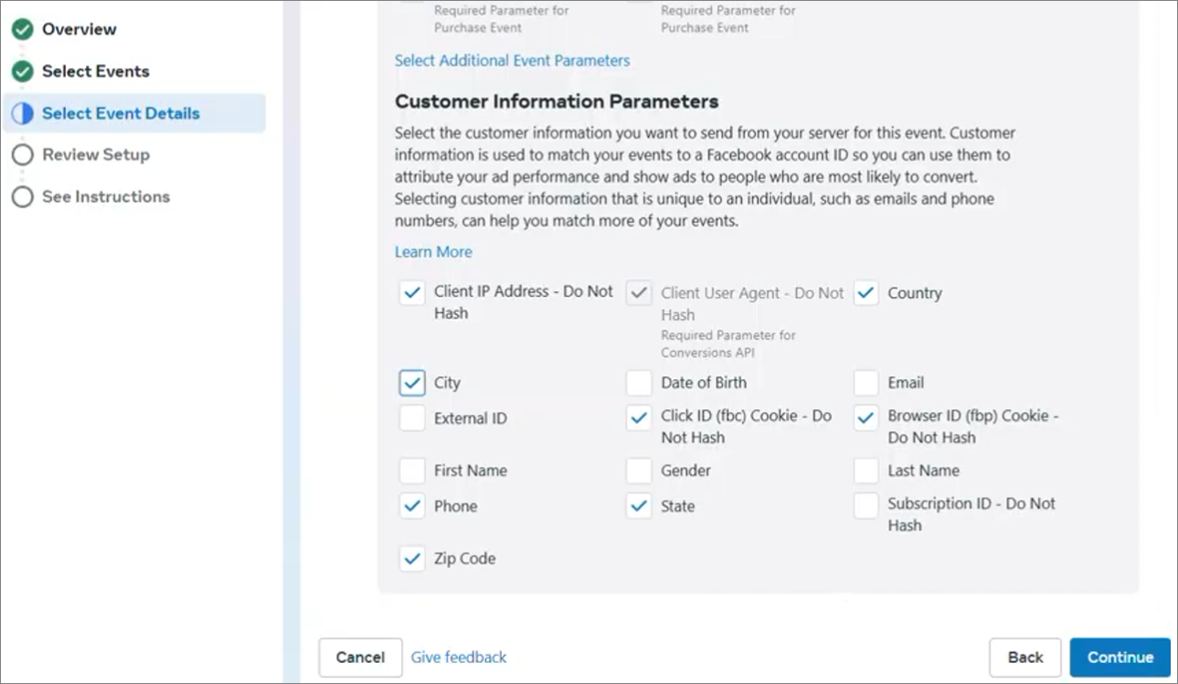The width and height of the screenshot is (1178, 684).
Task: Uncheck the Phone checkbox
Action: coord(412,506)
